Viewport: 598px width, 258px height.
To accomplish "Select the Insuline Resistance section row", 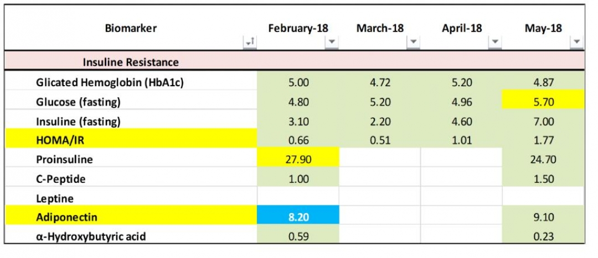I will 131,62.
